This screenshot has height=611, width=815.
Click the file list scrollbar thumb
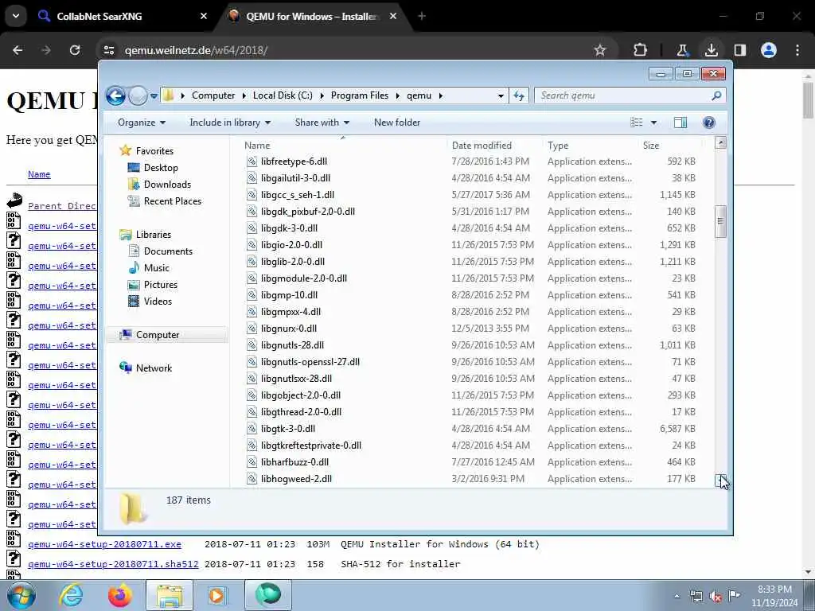[x=720, y=221]
